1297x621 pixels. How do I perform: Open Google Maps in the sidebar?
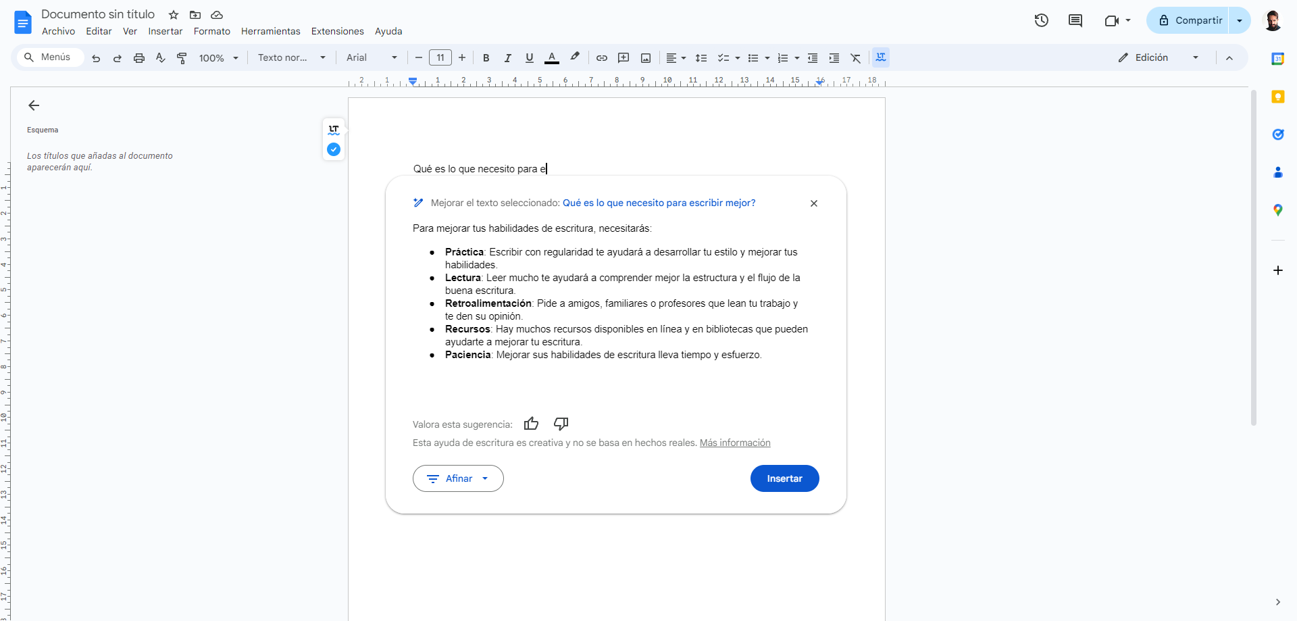tap(1279, 209)
